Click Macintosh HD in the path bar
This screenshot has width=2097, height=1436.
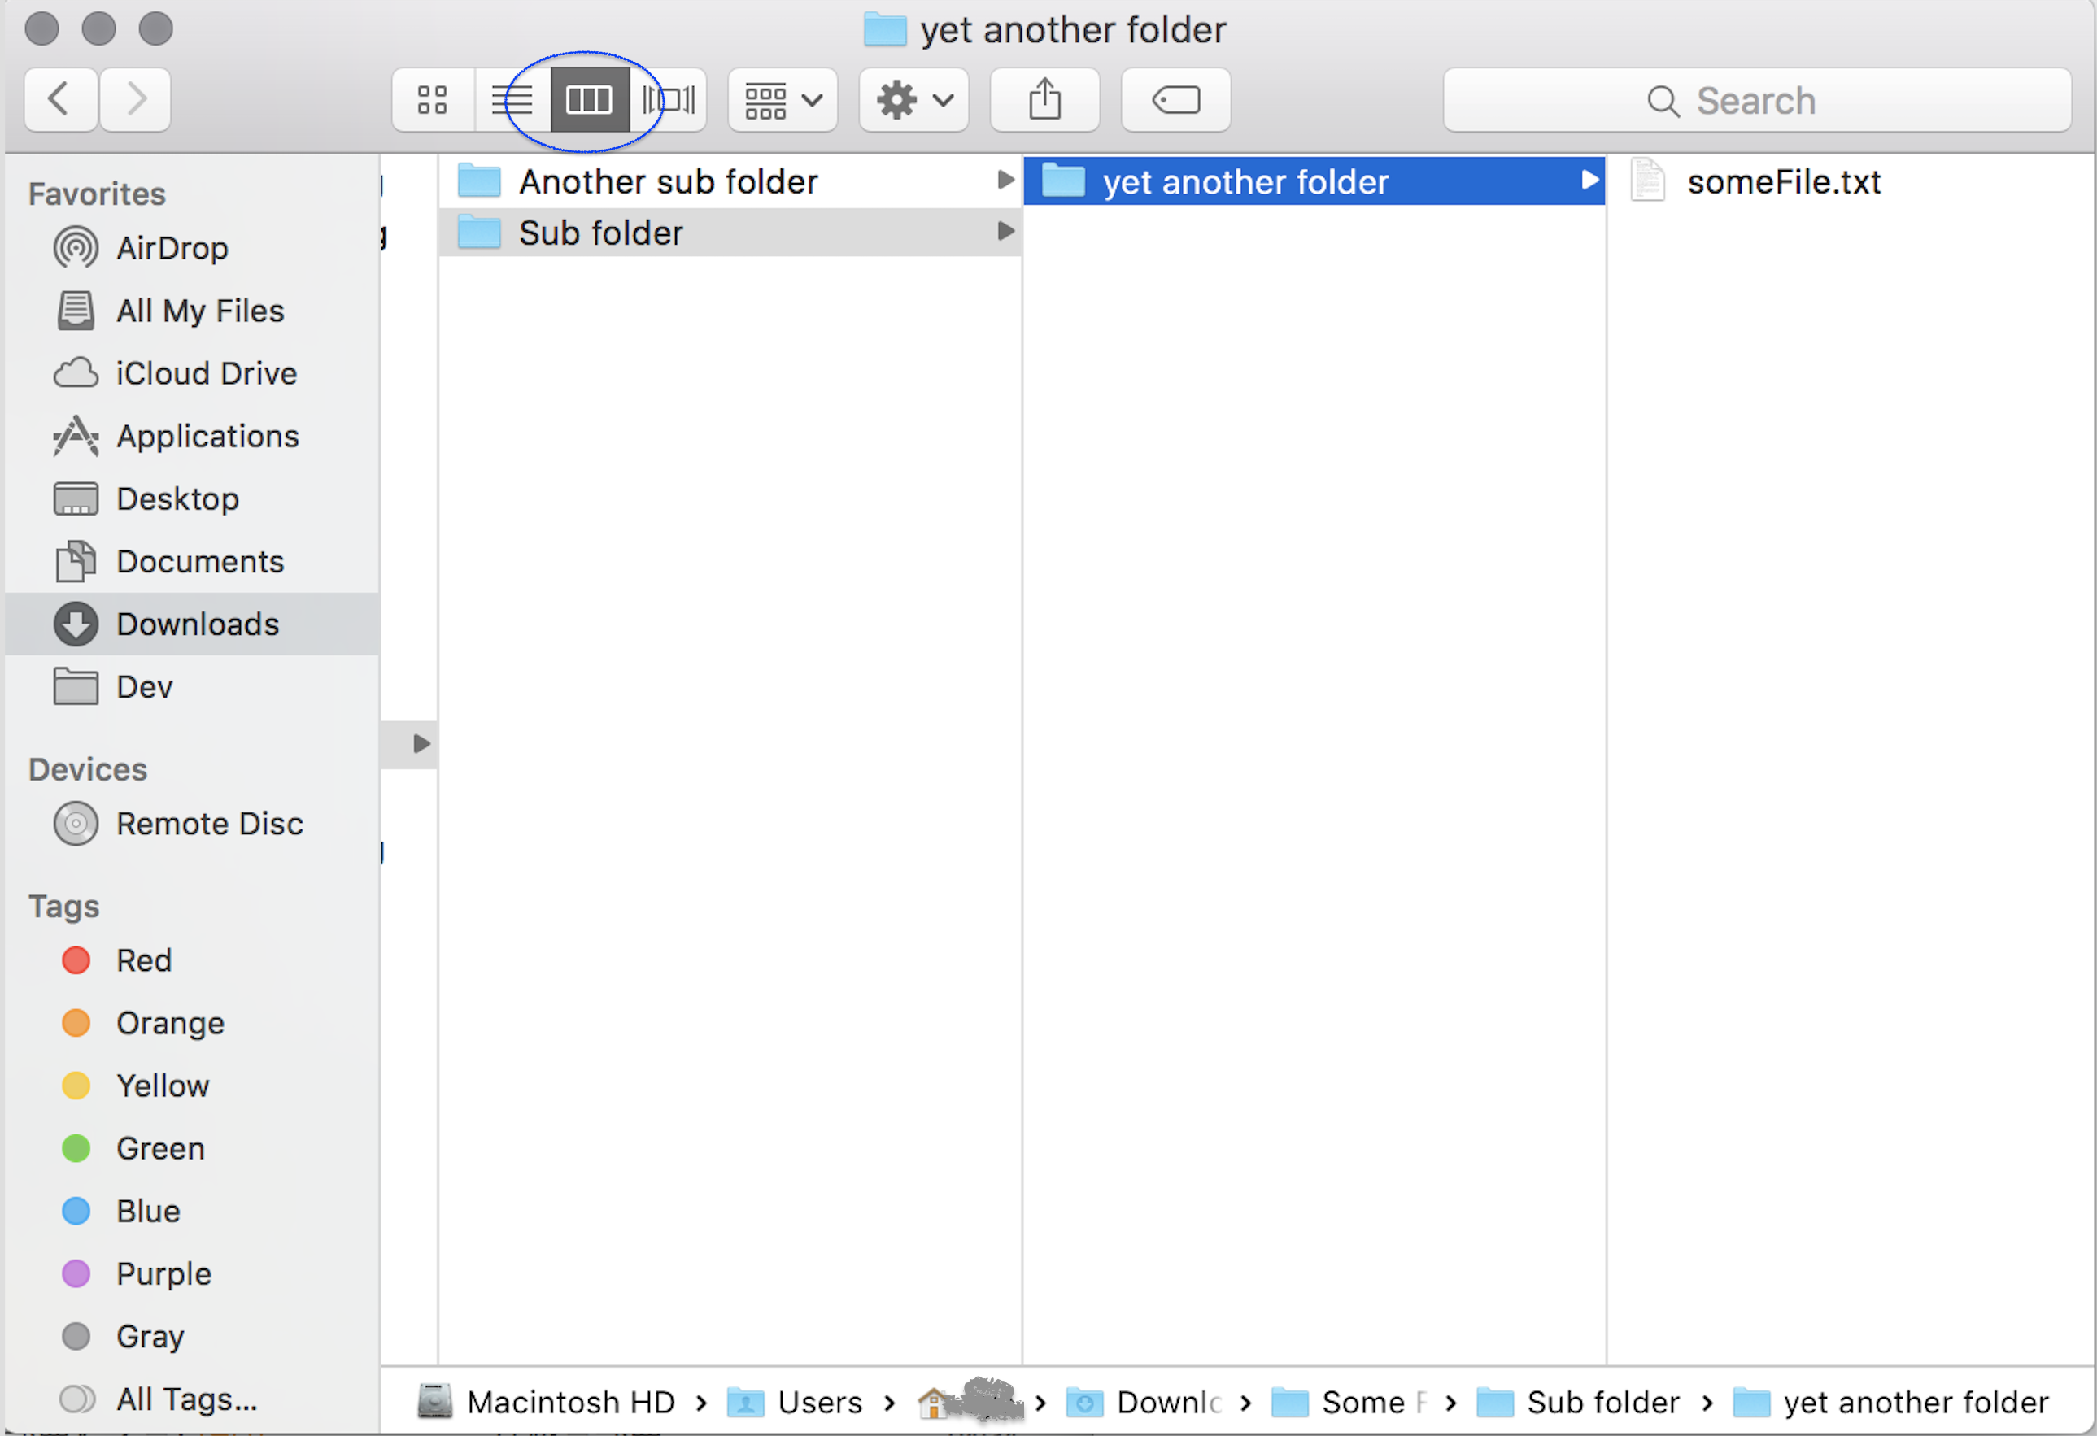coord(547,1402)
